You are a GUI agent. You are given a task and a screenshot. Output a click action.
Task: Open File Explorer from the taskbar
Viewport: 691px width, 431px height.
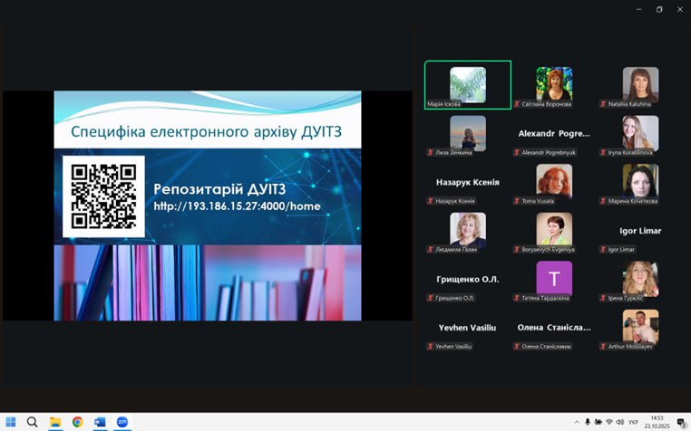(55, 422)
